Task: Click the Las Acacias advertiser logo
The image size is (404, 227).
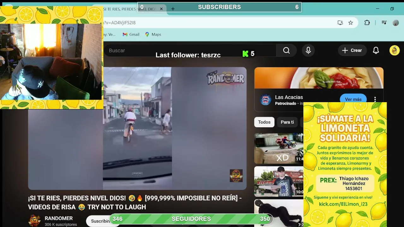Action: (x=266, y=100)
